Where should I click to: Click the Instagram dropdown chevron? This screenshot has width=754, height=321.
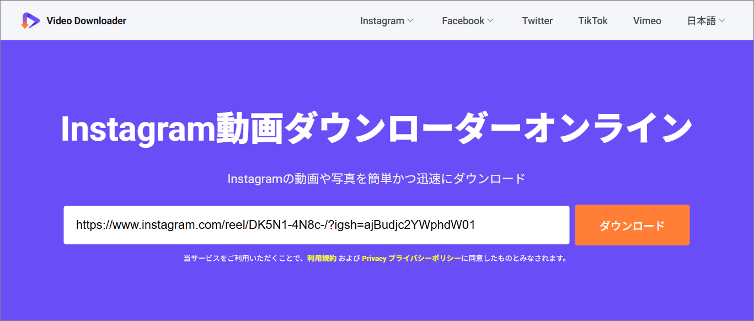coord(410,21)
